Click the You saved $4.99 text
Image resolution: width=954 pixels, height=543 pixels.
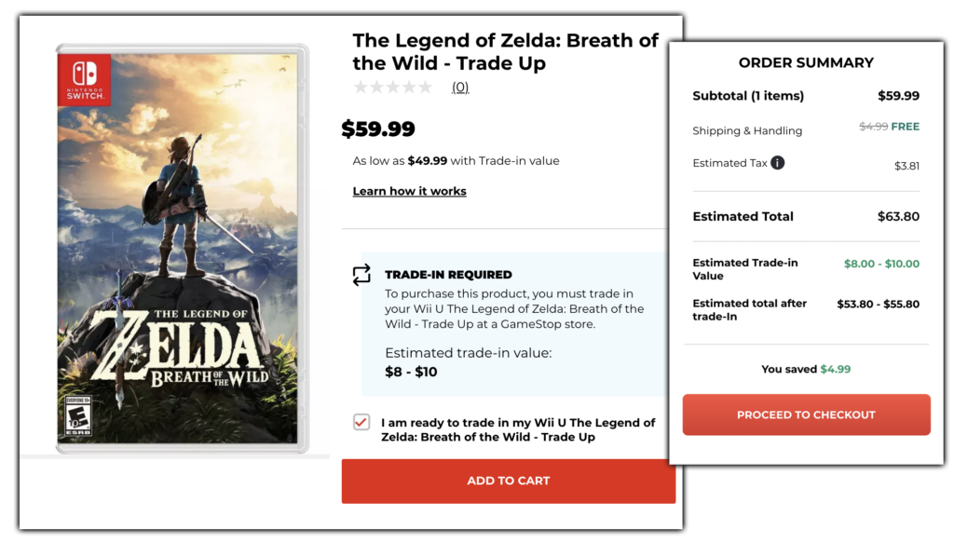pos(805,369)
